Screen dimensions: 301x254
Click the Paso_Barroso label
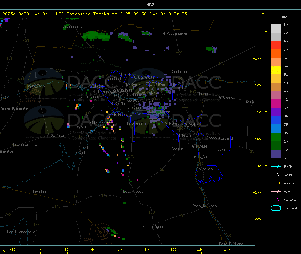205,206
